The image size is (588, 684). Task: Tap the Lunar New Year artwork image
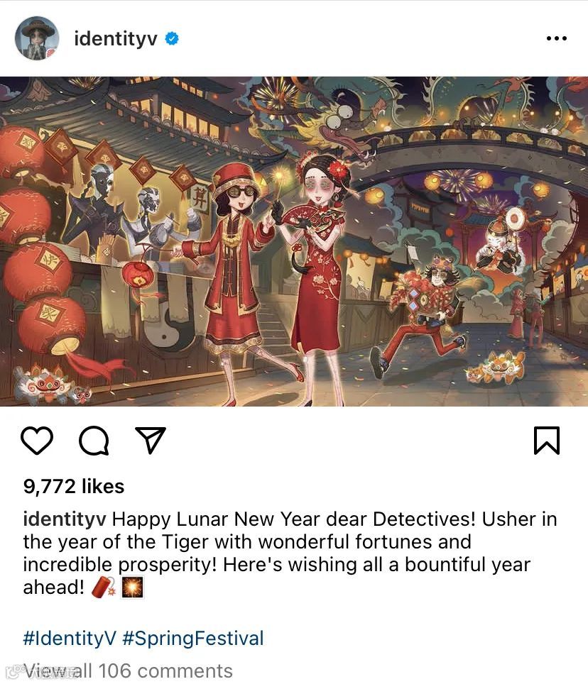click(294, 241)
